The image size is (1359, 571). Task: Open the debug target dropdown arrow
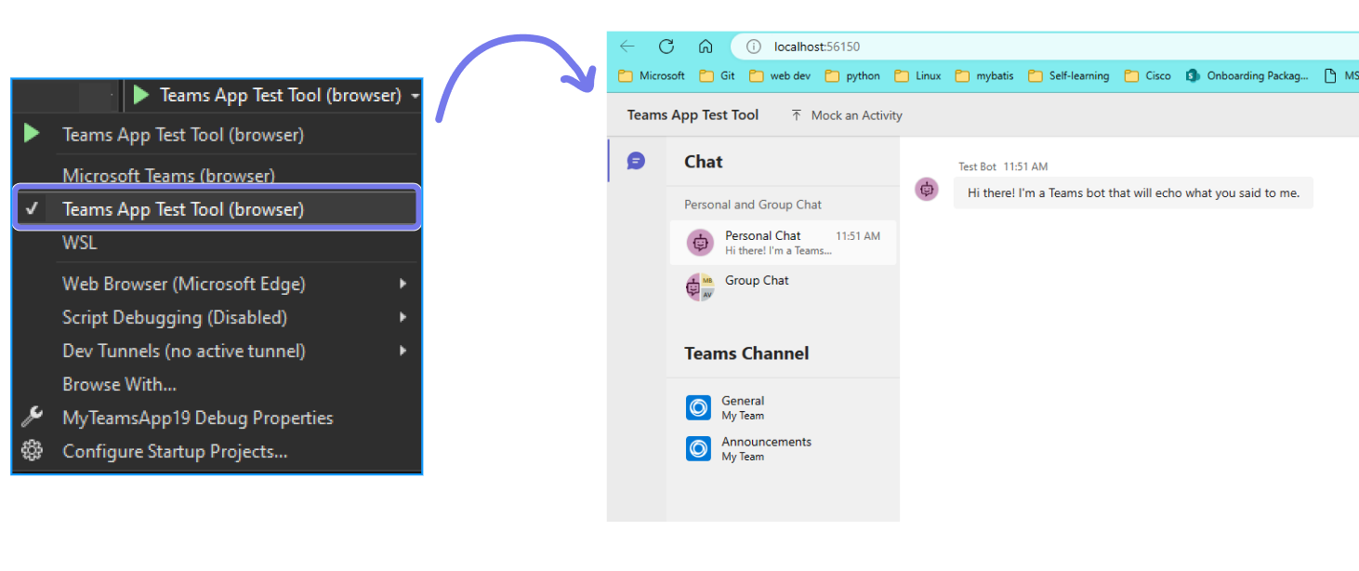tap(416, 95)
